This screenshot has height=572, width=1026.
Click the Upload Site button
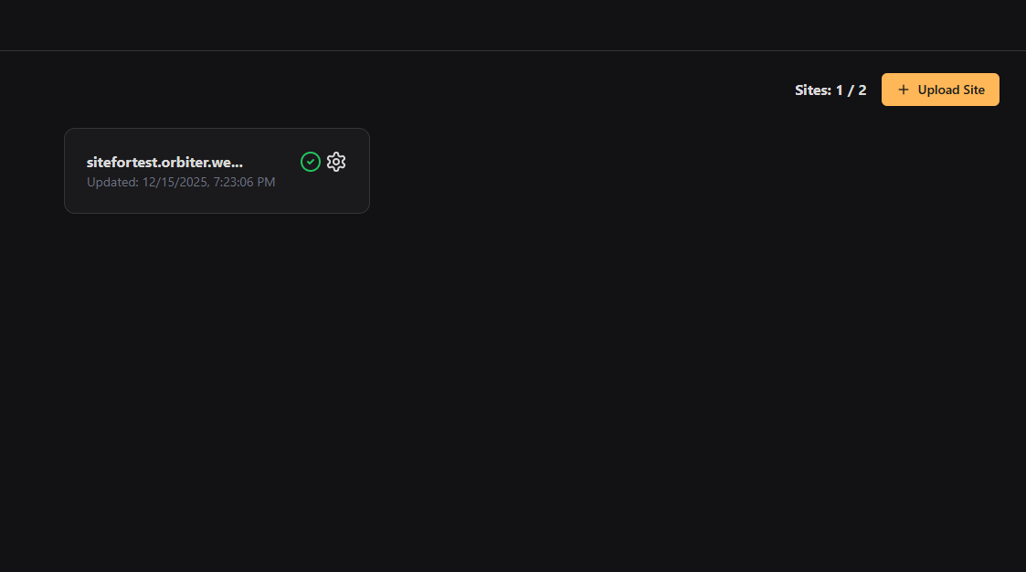pyautogui.click(x=940, y=90)
